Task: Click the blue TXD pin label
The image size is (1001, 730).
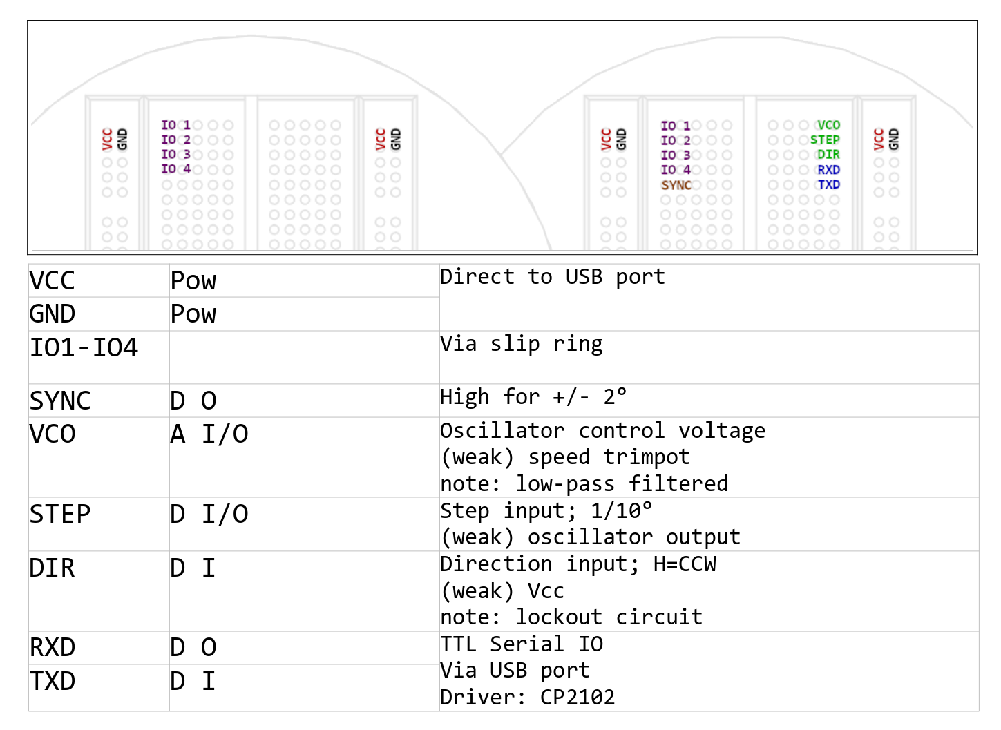Action: [x=828, y=184]
